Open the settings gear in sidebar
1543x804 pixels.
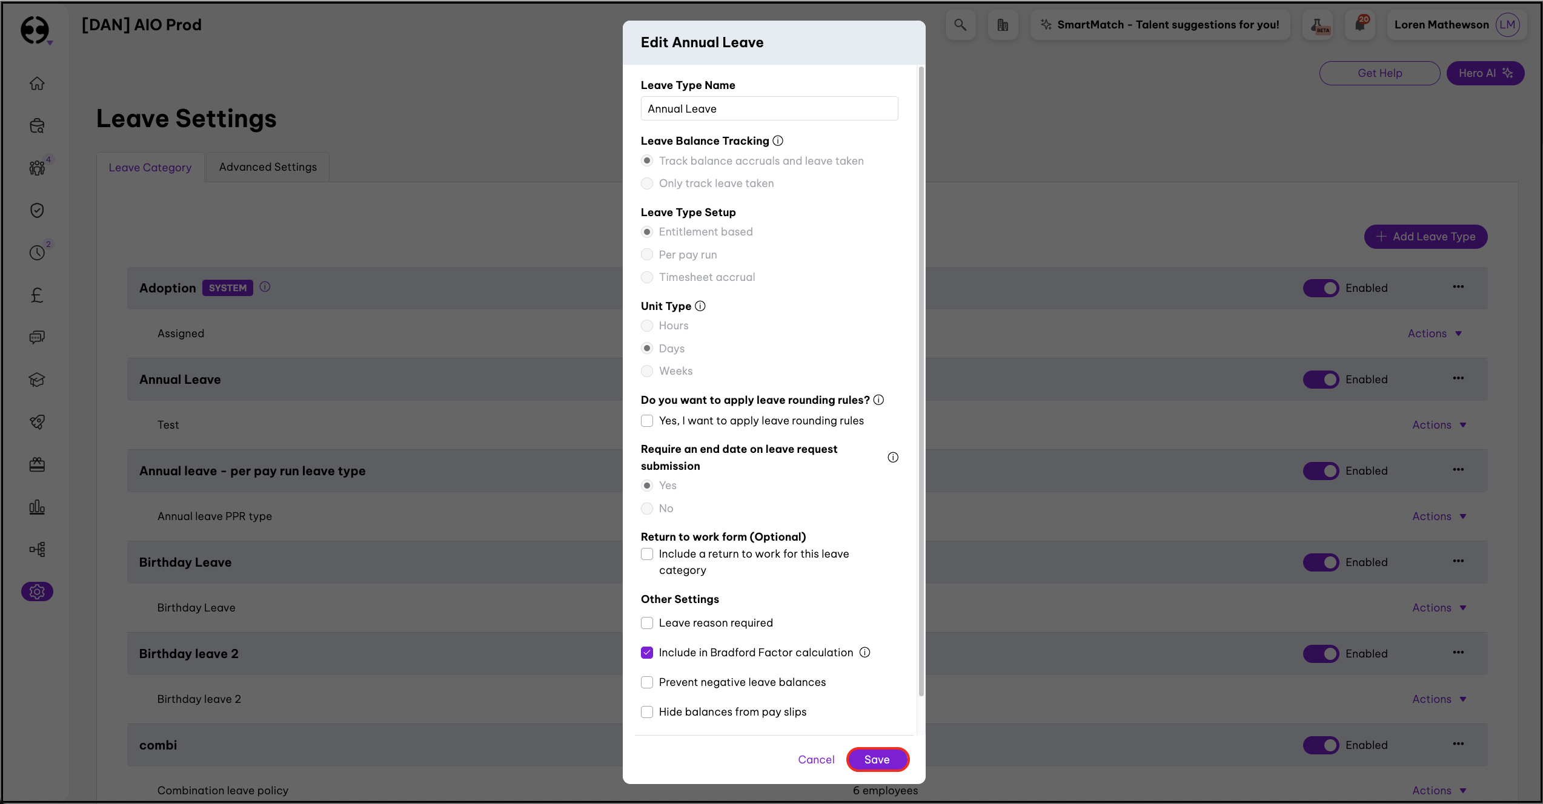pos(37,591)
